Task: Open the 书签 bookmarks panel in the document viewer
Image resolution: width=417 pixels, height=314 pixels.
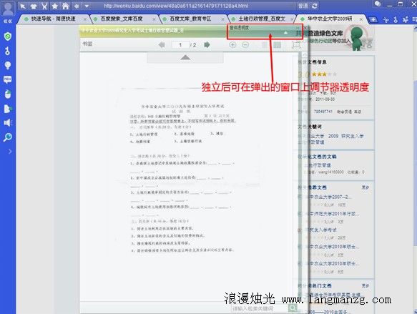Action: click(87, 44)
